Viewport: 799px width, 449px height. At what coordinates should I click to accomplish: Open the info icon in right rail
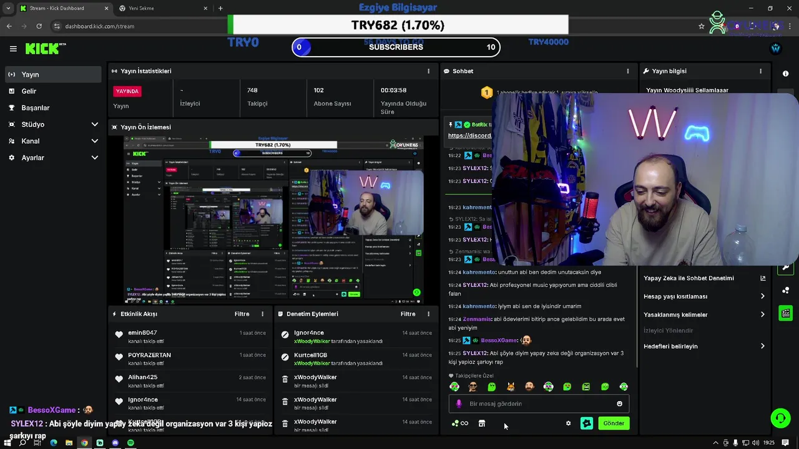785,74
